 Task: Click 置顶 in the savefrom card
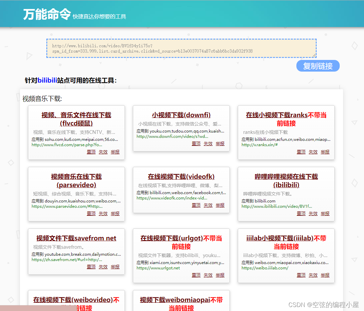[x=91, y=267]
